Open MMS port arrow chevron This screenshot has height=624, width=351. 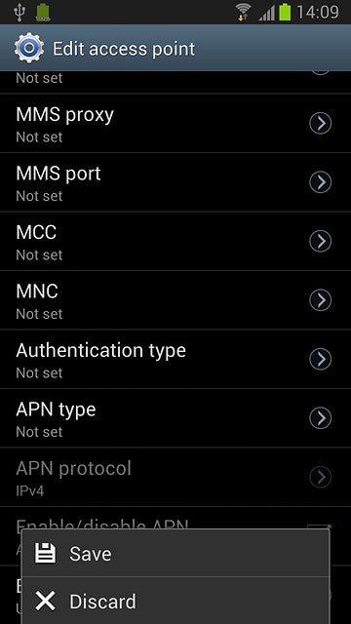point(321,182)
